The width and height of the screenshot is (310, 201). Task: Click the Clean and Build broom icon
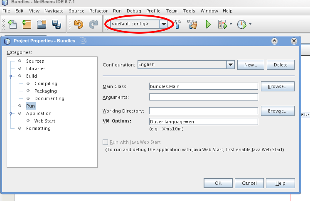coord(192,25)
